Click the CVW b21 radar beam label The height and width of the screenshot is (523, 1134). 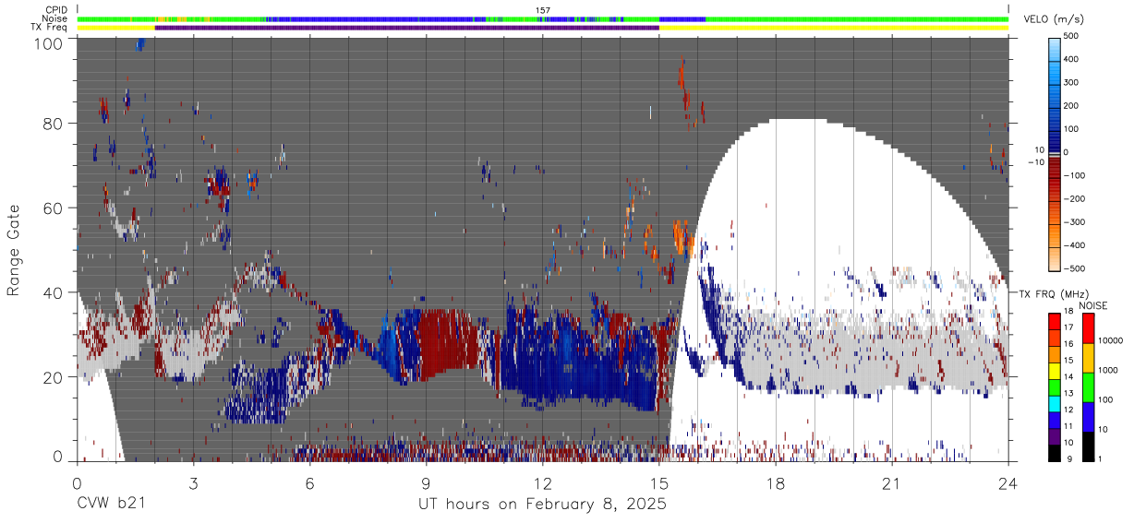pyautogui.click(x=110, y=505)
